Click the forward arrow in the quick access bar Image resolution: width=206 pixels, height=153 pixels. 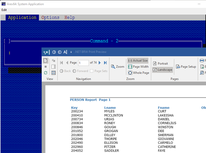(x=60, y=52)
